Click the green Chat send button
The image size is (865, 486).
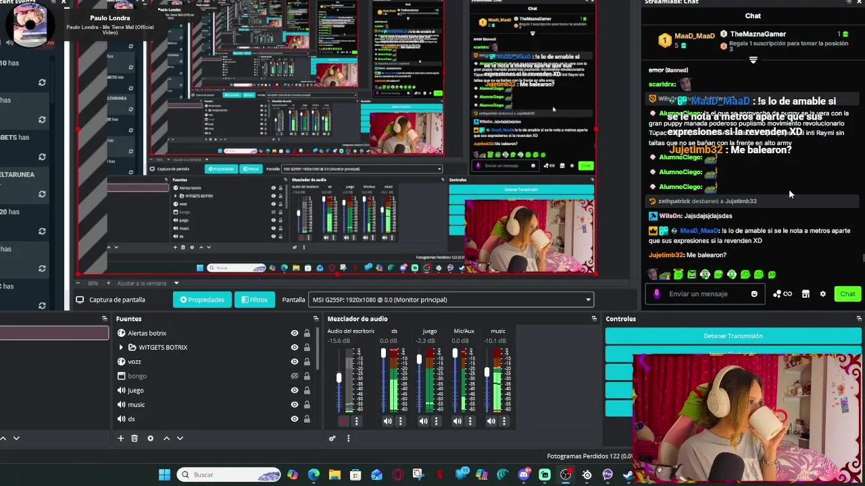point(847,294)
